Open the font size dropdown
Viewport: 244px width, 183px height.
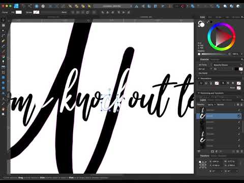tap(205, 69)
